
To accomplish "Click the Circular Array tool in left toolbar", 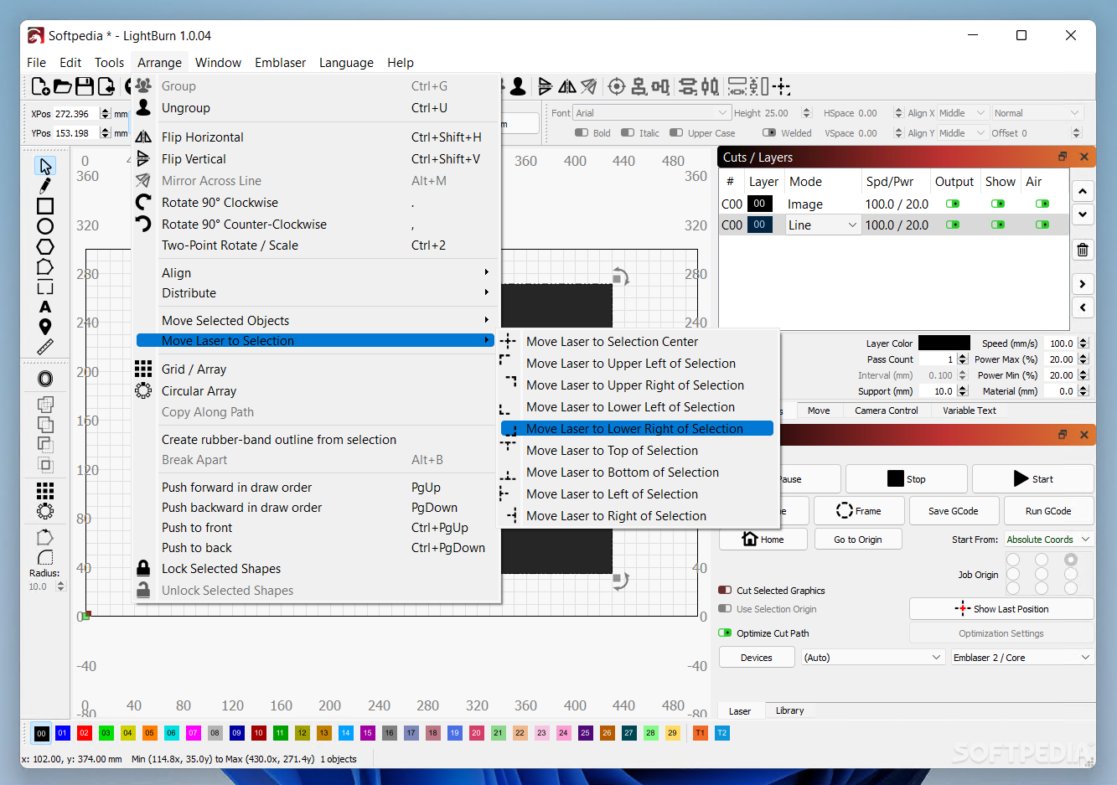I will [x=45, y=510].
